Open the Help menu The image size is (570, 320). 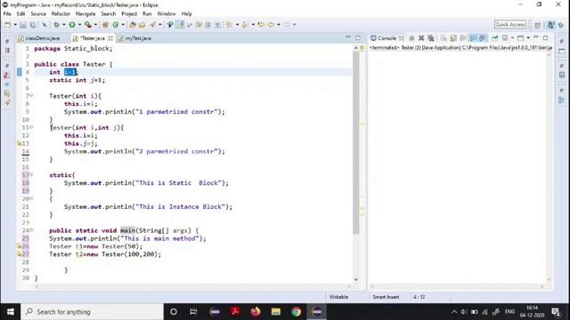(x=186, y=14)
